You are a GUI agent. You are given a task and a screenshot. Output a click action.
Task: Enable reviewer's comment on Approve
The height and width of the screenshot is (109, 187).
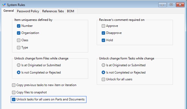click(x=103, y=26)
